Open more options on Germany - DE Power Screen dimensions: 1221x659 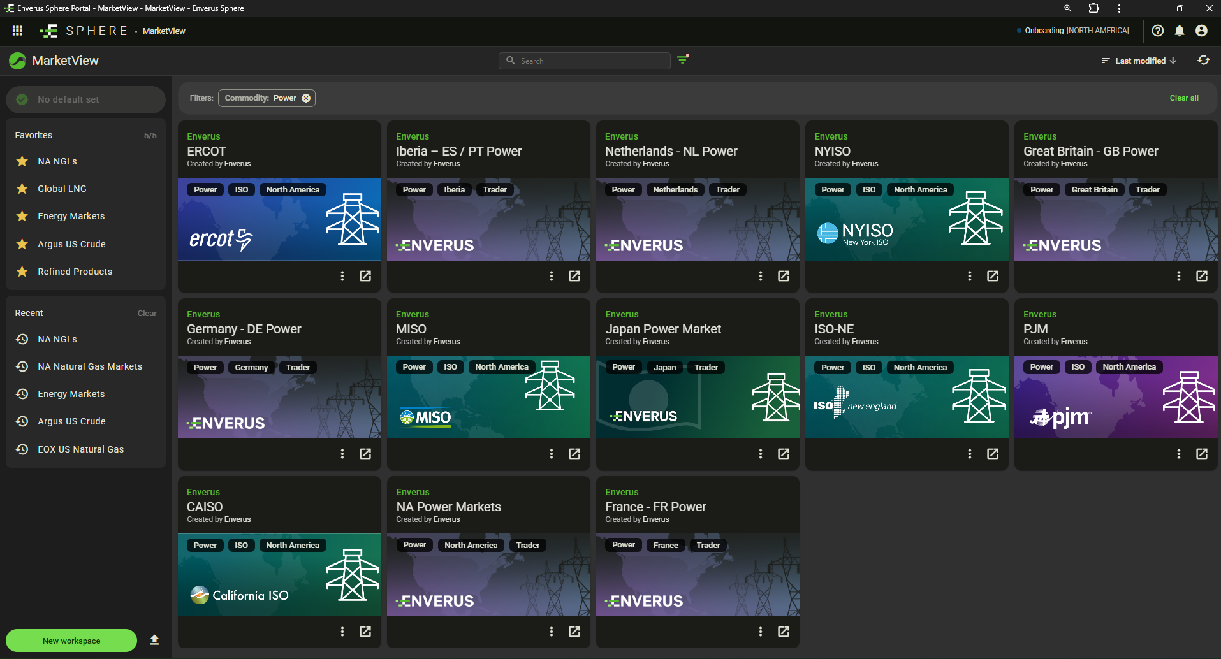342,454
